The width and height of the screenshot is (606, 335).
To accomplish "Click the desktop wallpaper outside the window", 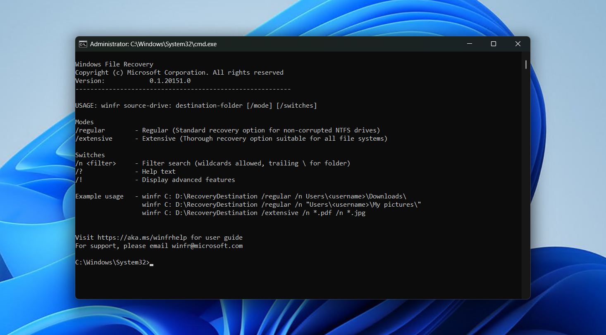I will (33, 165).
